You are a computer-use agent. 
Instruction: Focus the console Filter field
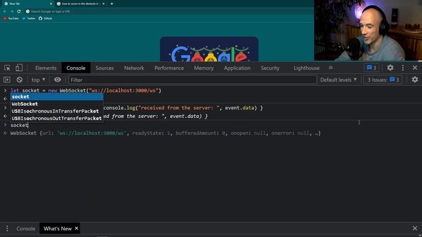[x=193, y=80]
